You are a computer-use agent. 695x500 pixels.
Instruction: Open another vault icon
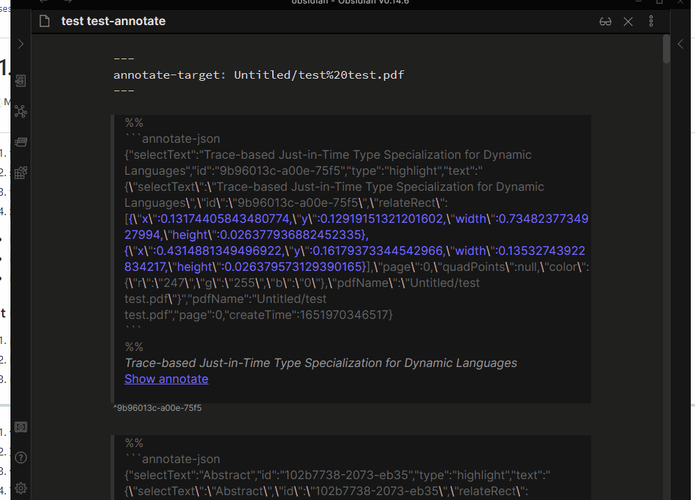(20, 427)
